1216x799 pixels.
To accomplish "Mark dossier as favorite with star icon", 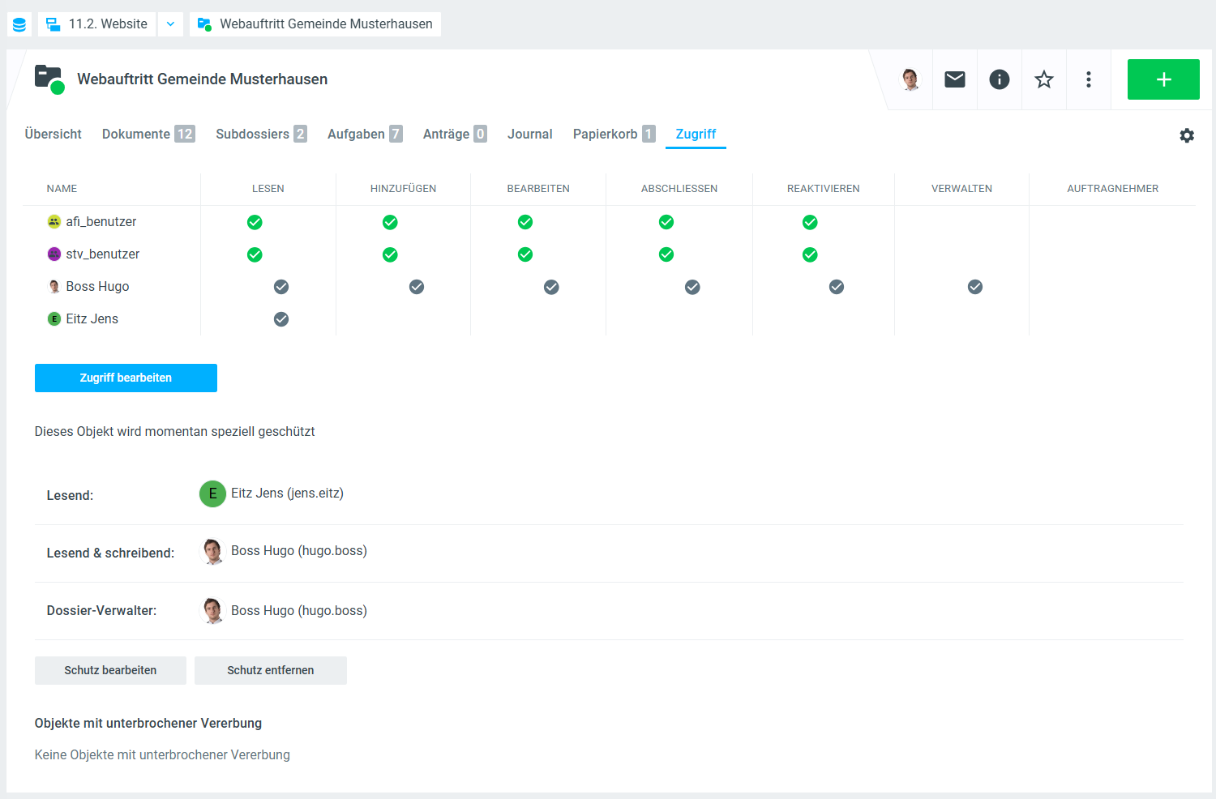I will coord(1044,79).
